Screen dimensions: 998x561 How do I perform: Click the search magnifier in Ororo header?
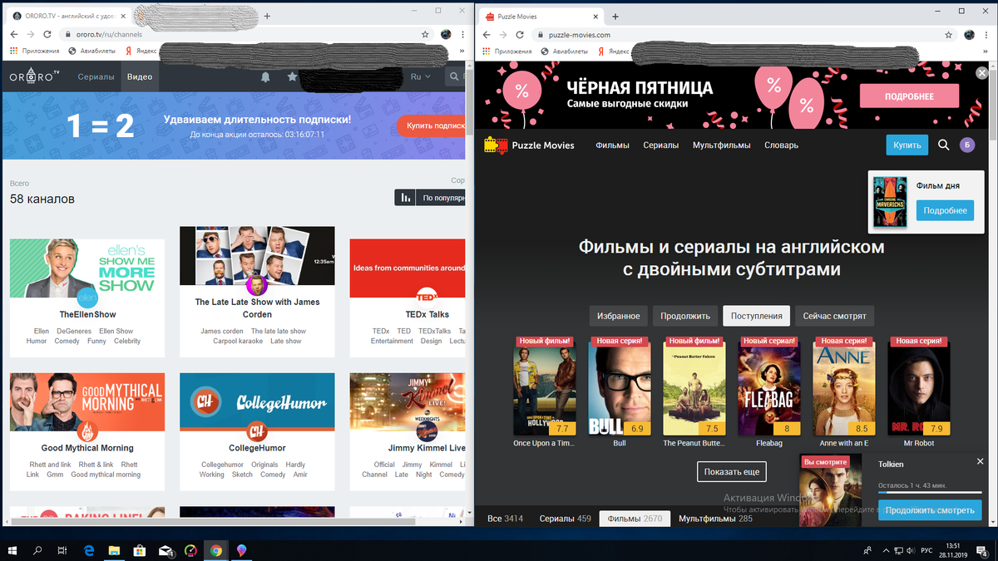tap(454, 76)
